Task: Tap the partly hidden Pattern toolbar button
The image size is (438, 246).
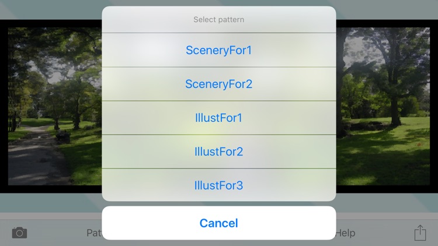Action: pyautogui.click(x=94, y=233)
